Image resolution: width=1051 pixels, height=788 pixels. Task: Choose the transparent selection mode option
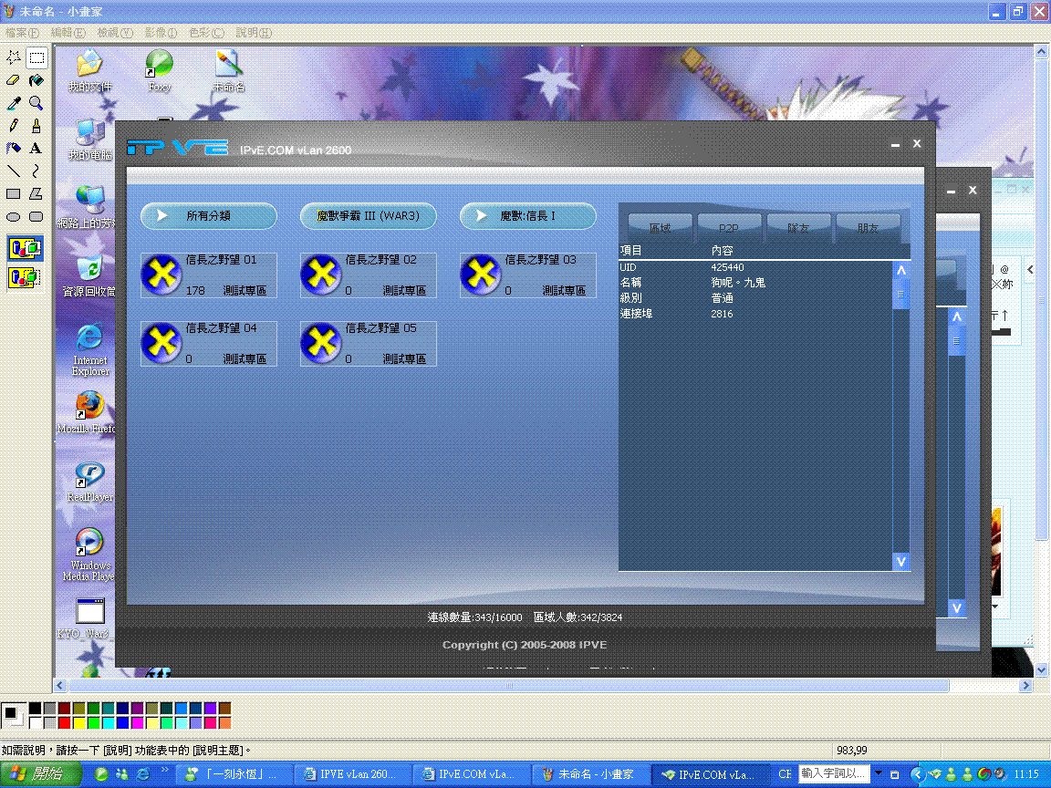pos(26,276)
